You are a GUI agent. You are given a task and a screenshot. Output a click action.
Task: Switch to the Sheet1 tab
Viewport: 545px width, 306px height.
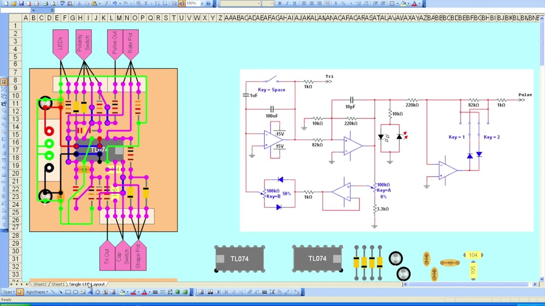tap(58, 284)
